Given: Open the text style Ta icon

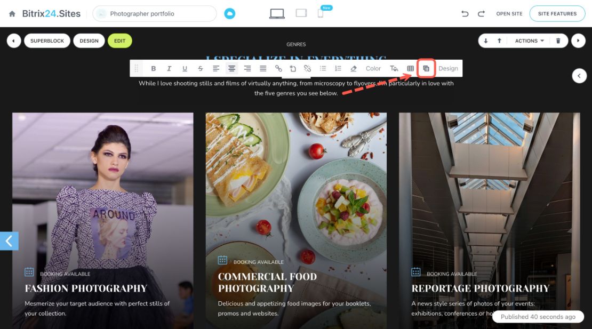Looking at the screenshot, I should click(394, 68).
